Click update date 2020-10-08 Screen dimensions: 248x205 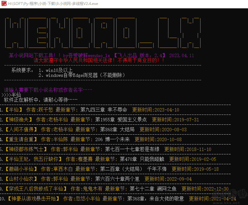coord(169,139)
